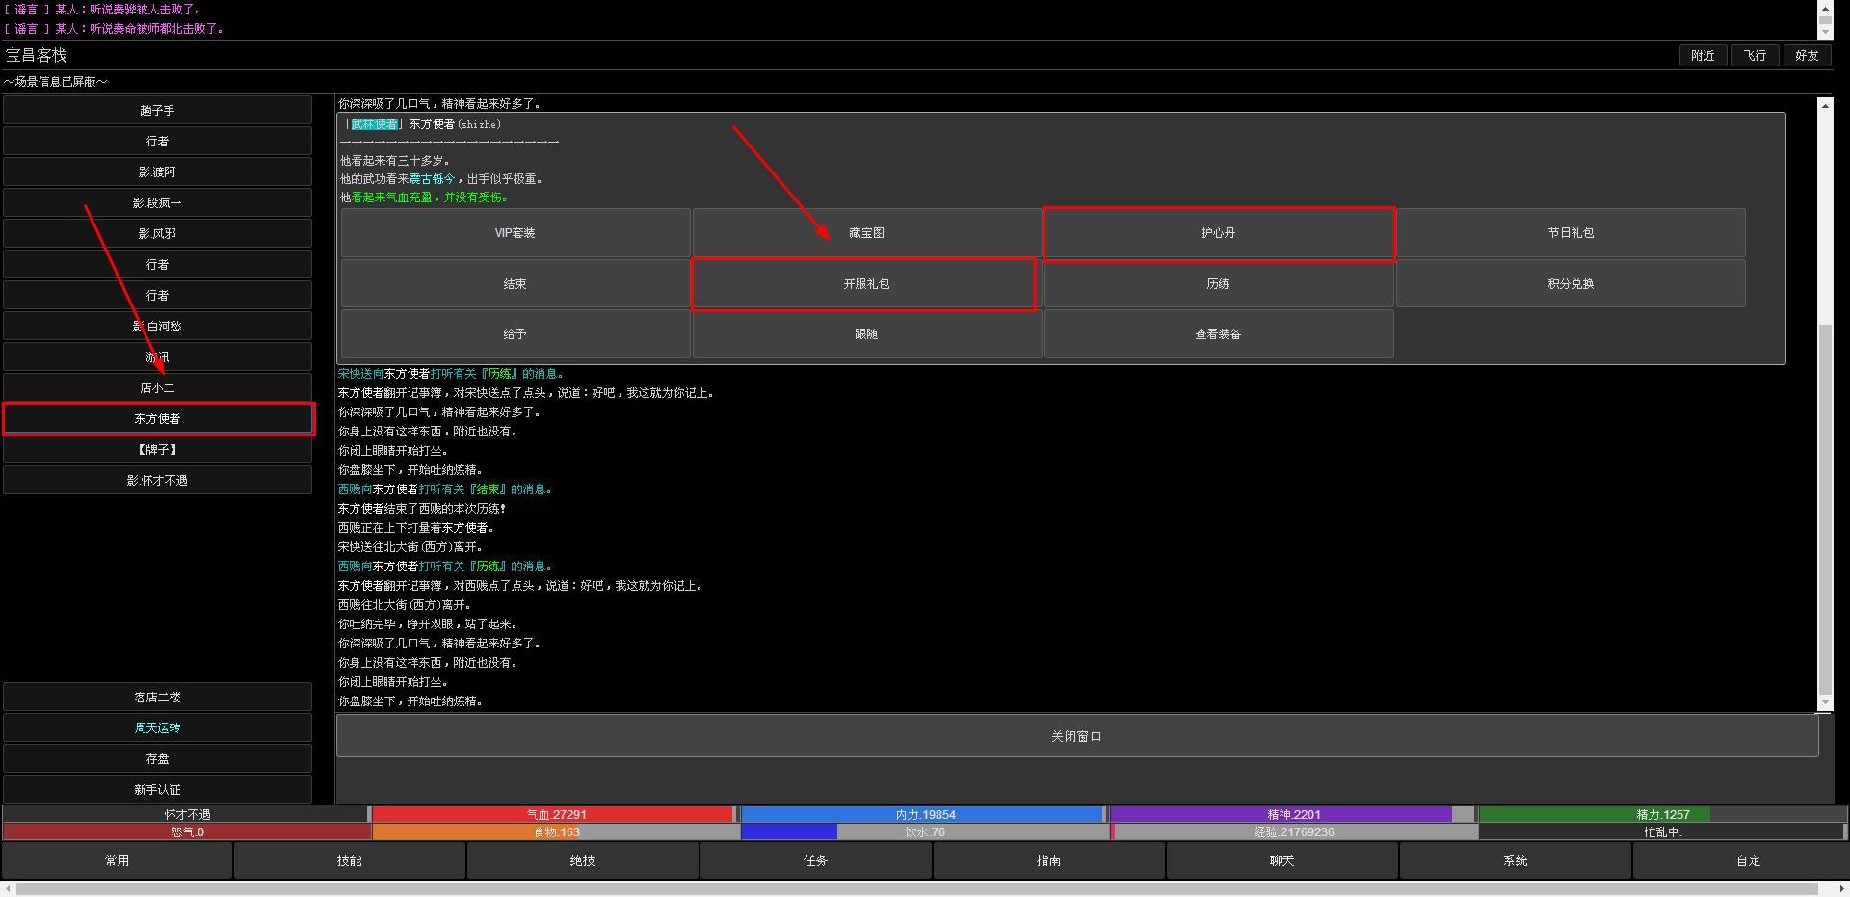Click 周天运转 in the left panel
The width and height of the screenshot is (1850, 897).
point(157,728)
